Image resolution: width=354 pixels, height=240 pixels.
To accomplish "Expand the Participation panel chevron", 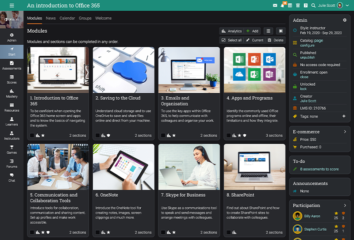I will 345,205.
